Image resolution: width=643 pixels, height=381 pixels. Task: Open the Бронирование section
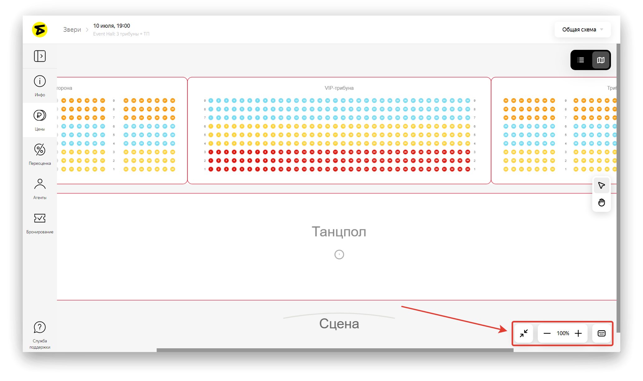pyautogui.click(x=40, y=223)
